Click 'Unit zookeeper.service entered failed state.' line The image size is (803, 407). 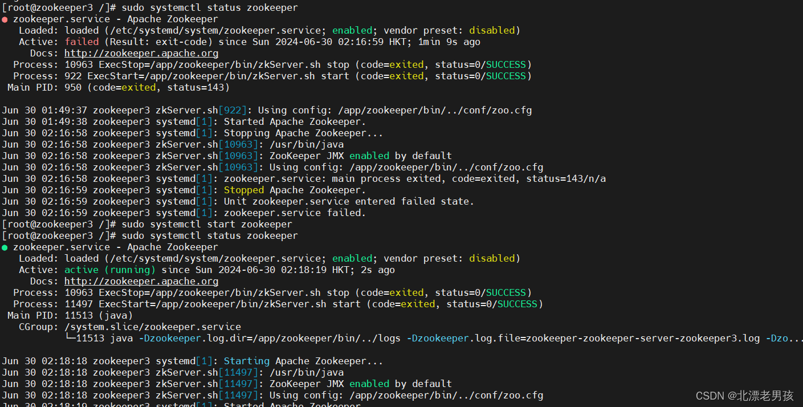coord(238,201)
